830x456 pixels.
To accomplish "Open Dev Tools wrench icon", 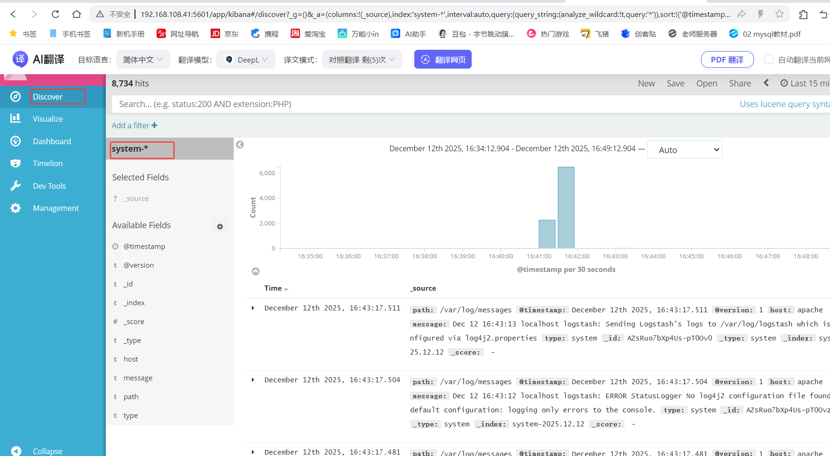I will pos(16,185).
